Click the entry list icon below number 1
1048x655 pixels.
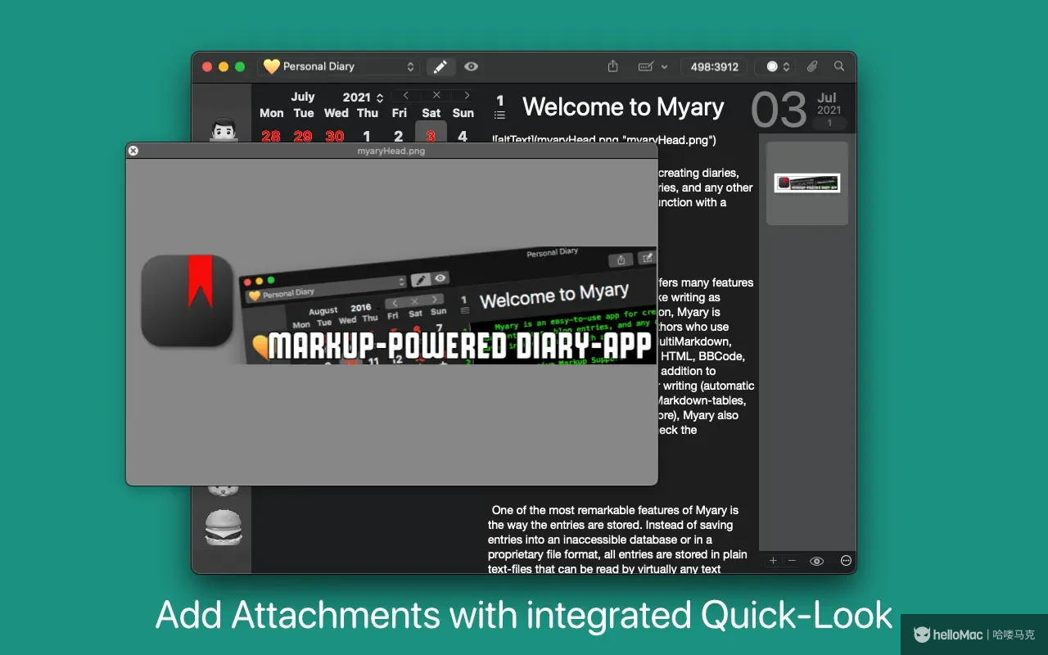click(499, 115)
